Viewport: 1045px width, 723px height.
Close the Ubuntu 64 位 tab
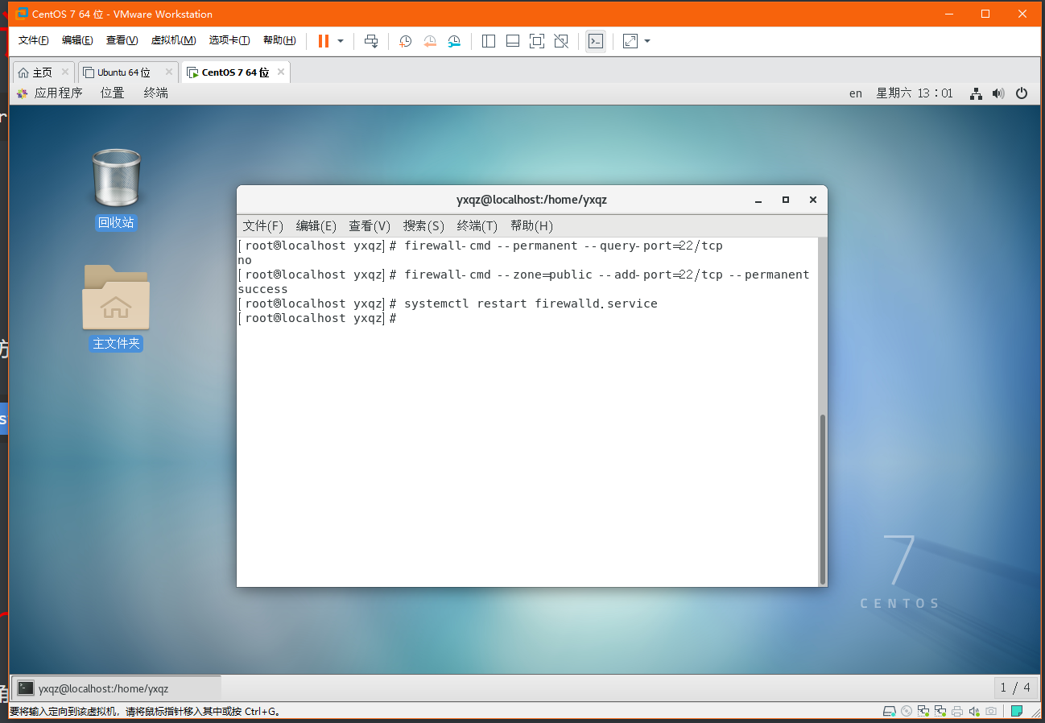click(169, 72)
